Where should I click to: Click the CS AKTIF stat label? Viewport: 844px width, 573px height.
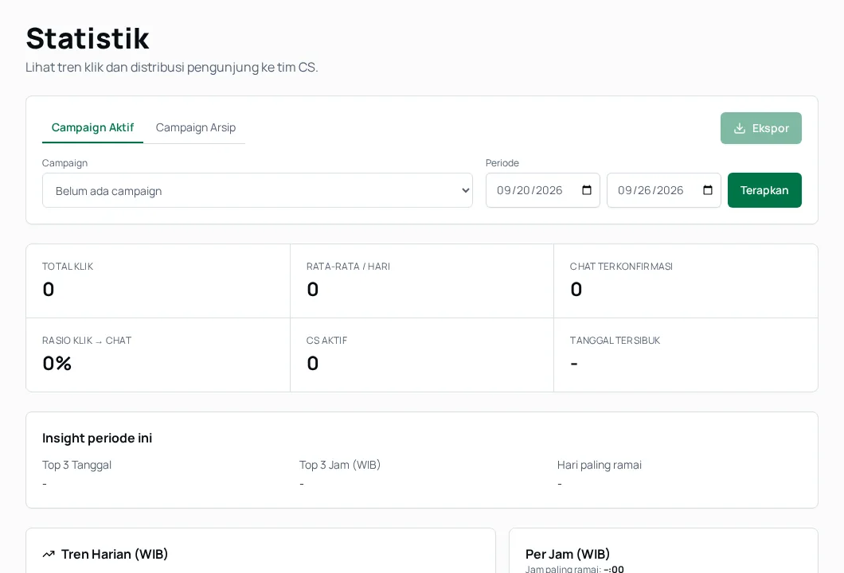coord(326,341)
